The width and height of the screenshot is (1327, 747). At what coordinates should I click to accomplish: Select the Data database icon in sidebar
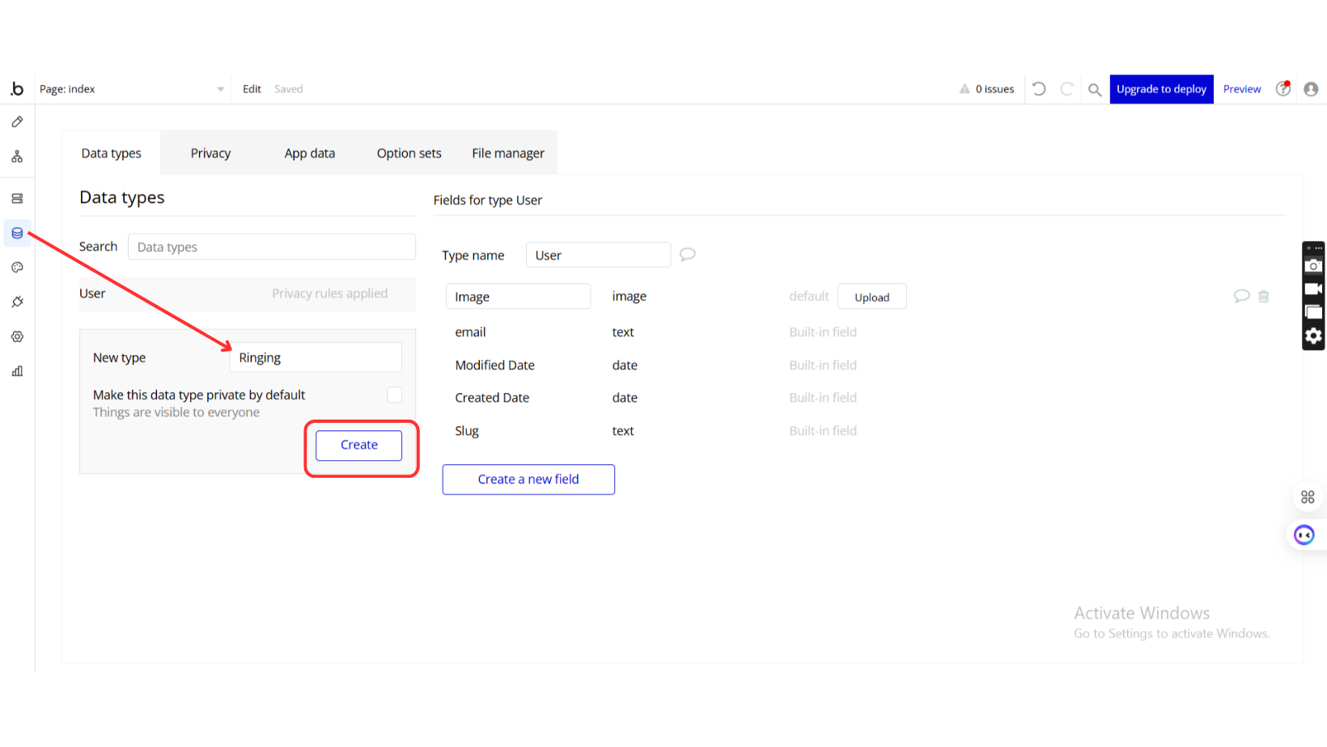pyautogui.click(x=17, y=233)
